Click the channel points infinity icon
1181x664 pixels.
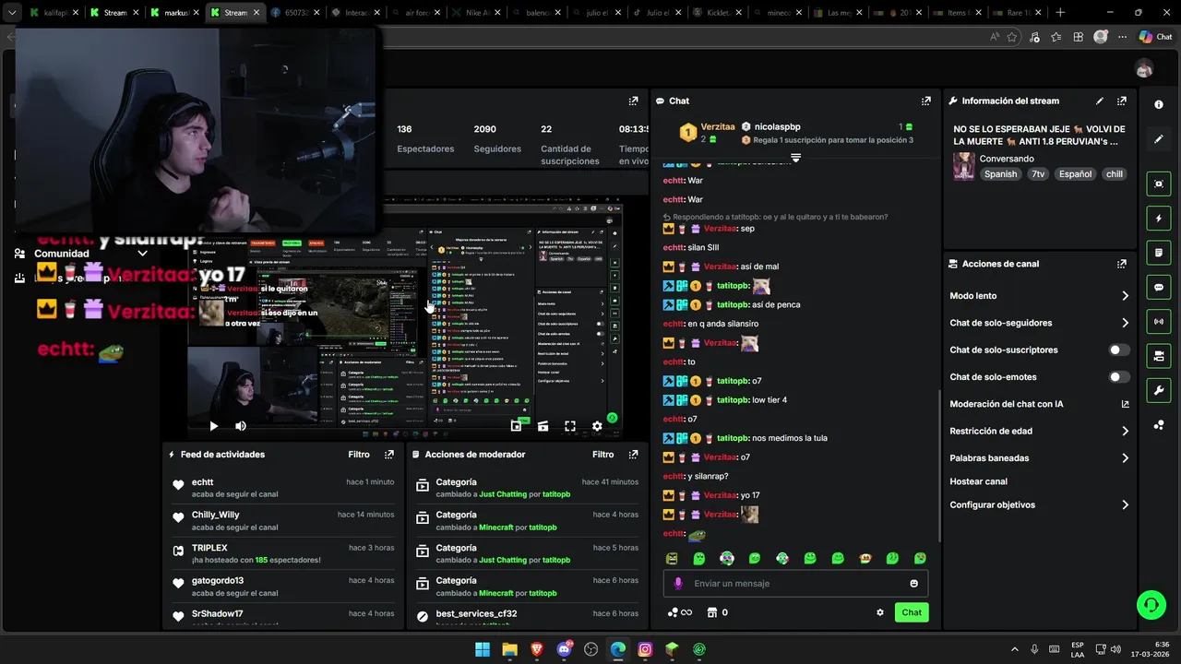(x=679, y=612)
